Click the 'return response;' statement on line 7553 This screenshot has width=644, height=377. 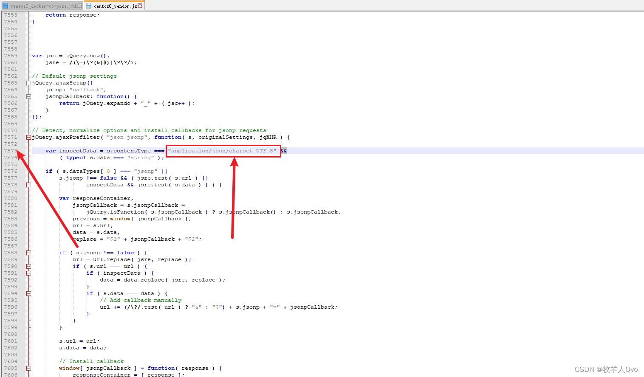coord(73,14)
